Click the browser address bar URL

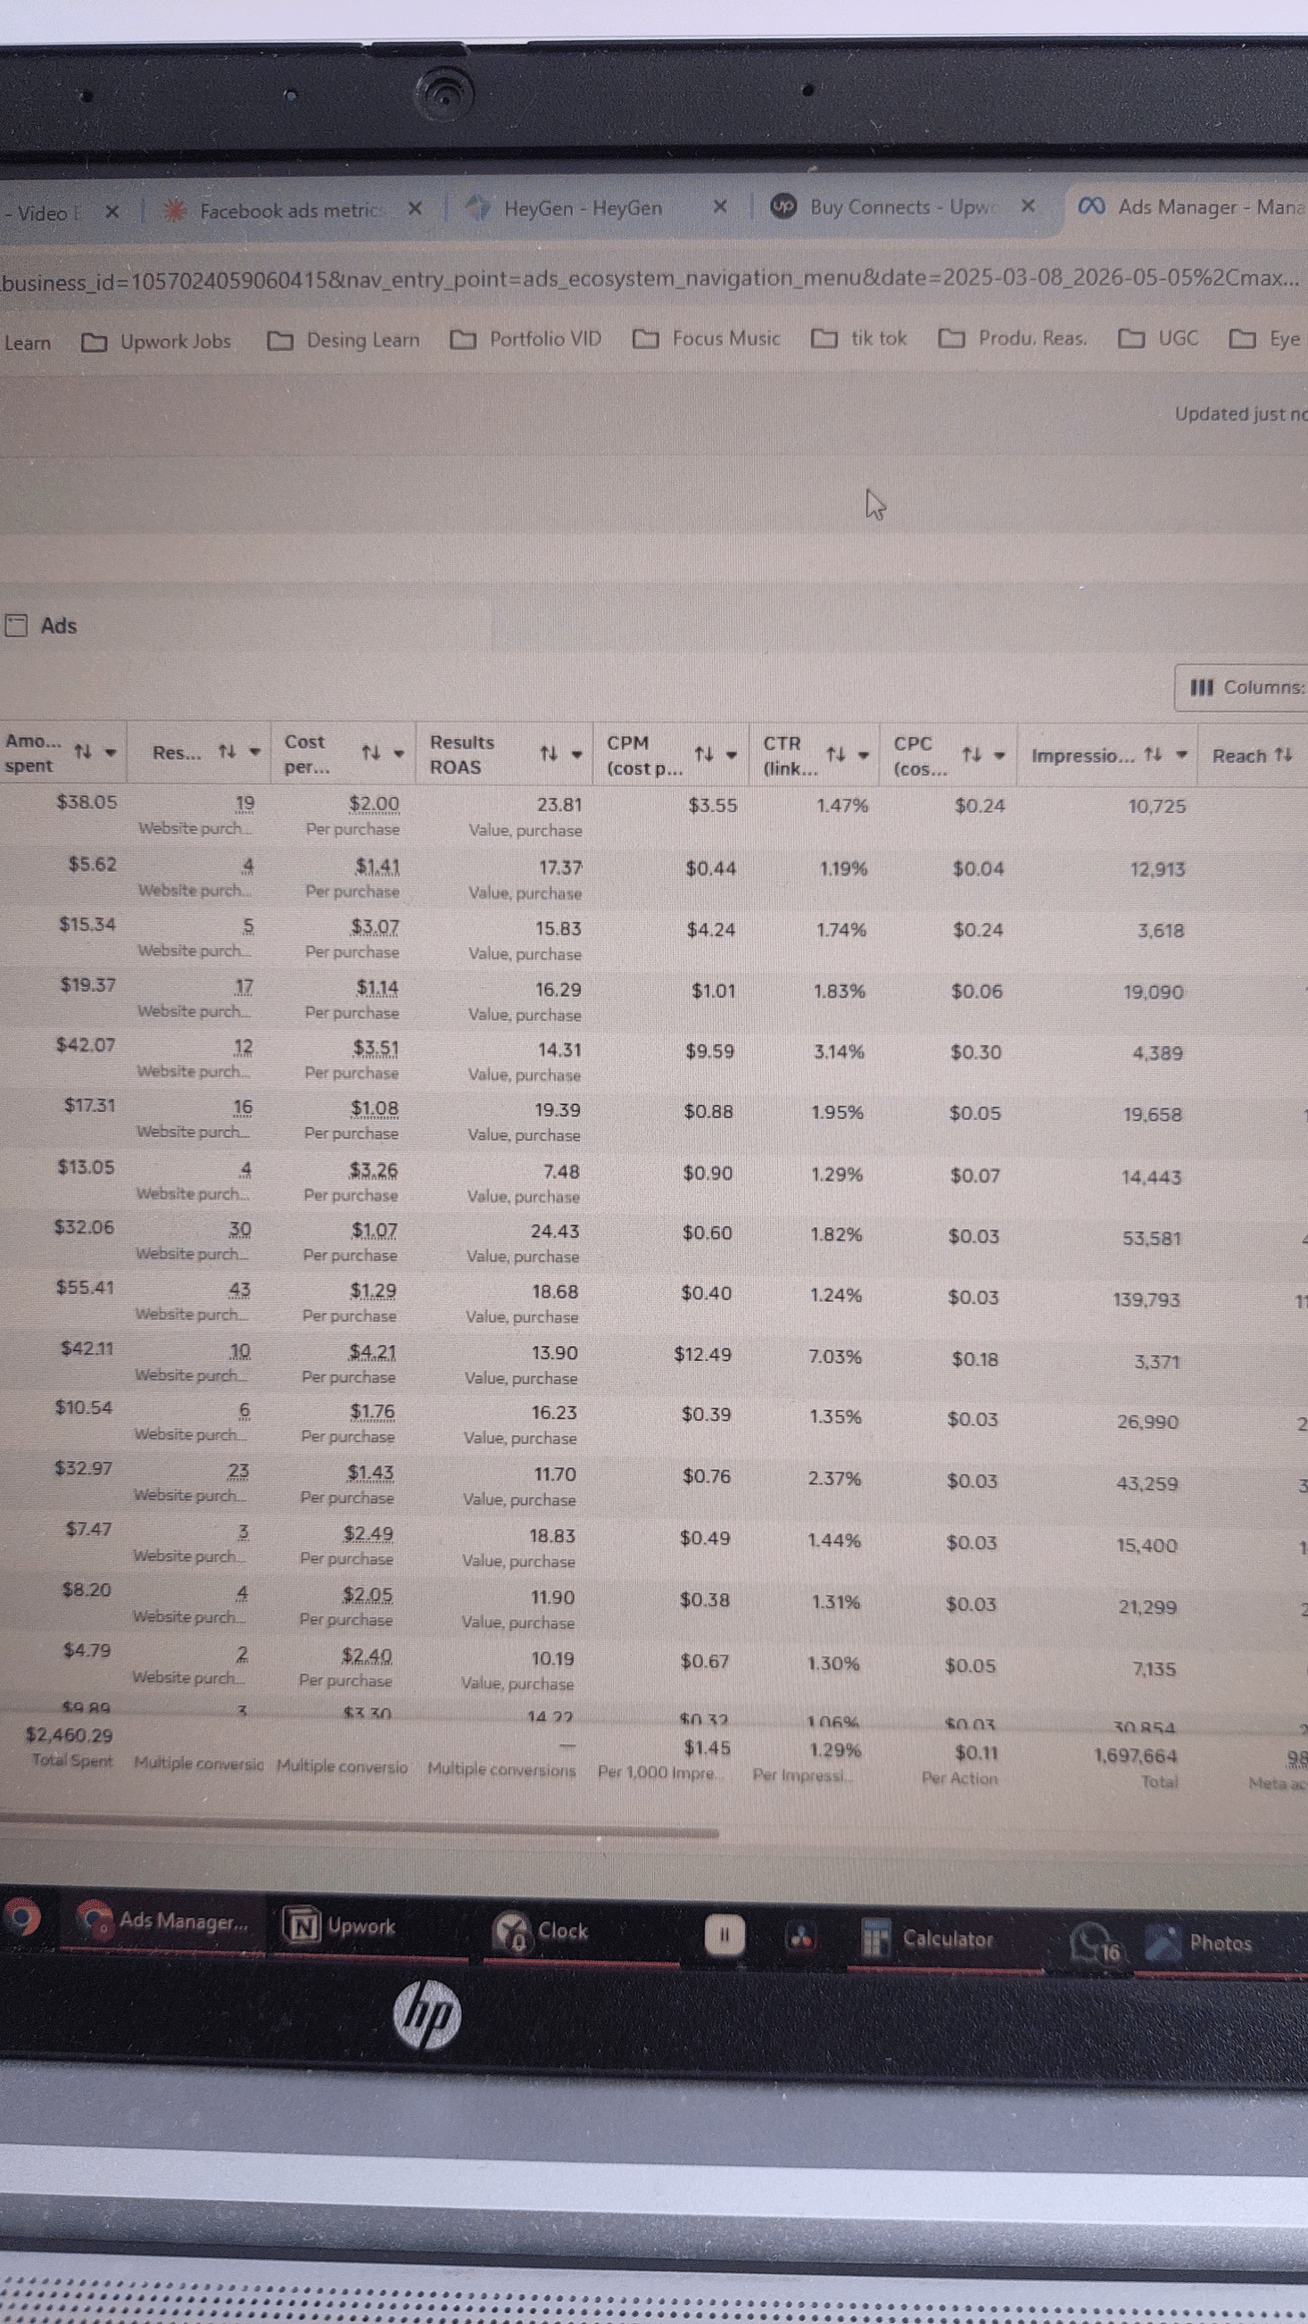[650, 279]
